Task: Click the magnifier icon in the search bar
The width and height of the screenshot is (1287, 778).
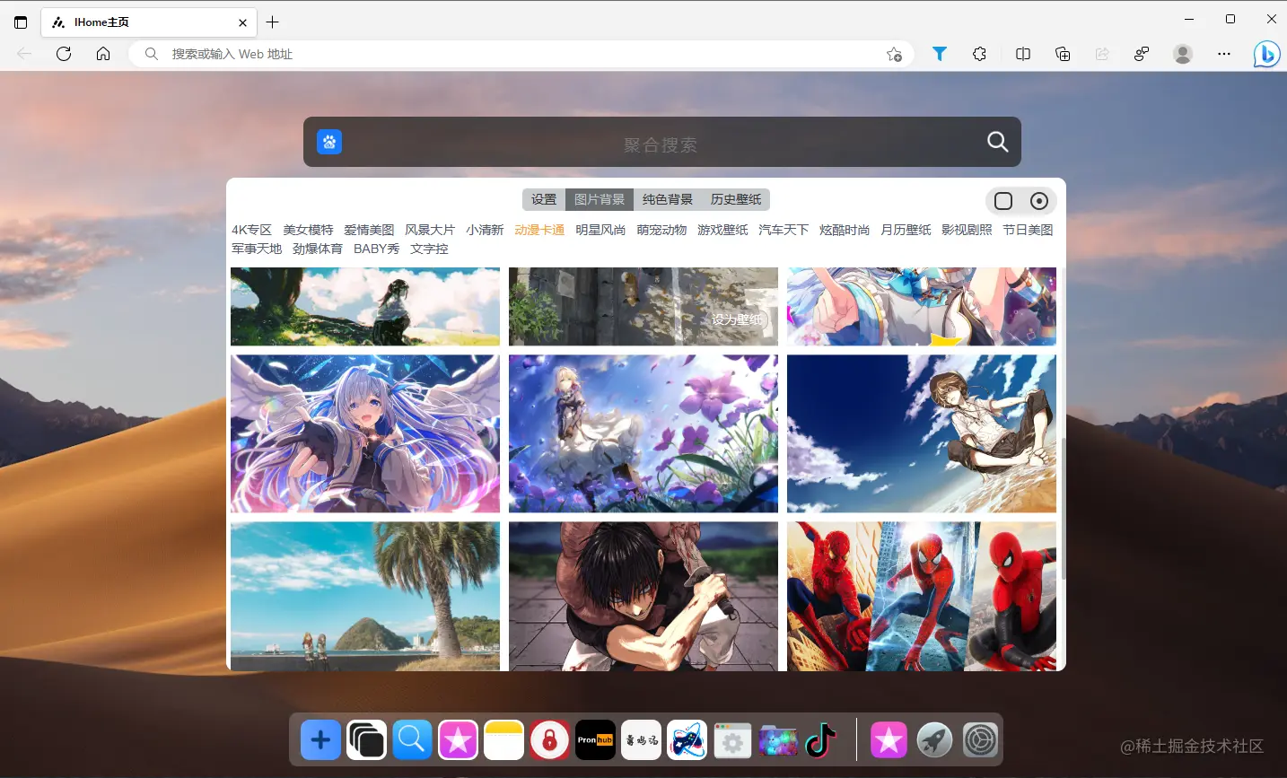Action: [997, 142]
